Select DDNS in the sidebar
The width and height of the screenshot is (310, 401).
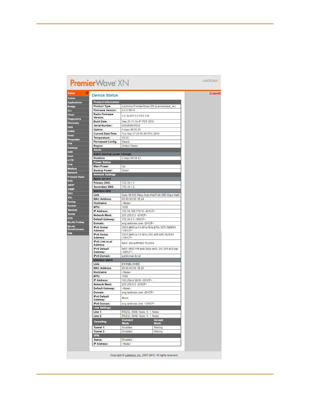78,131
